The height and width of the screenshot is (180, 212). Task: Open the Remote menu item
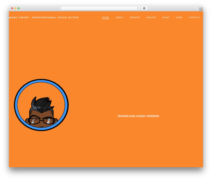pos(135,17)
